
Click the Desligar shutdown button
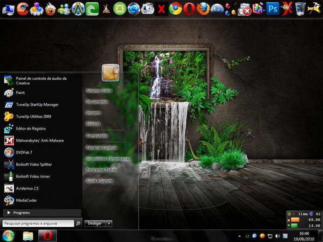(x=95, y=223)
